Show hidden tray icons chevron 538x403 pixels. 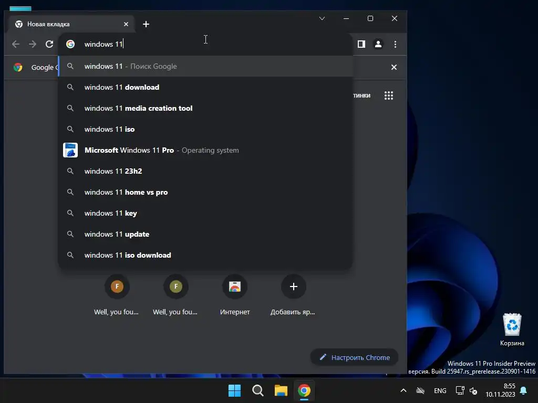coord(403,390)
